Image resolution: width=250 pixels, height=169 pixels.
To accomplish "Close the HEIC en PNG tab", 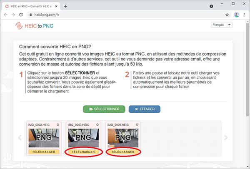I will coord(56,6).
